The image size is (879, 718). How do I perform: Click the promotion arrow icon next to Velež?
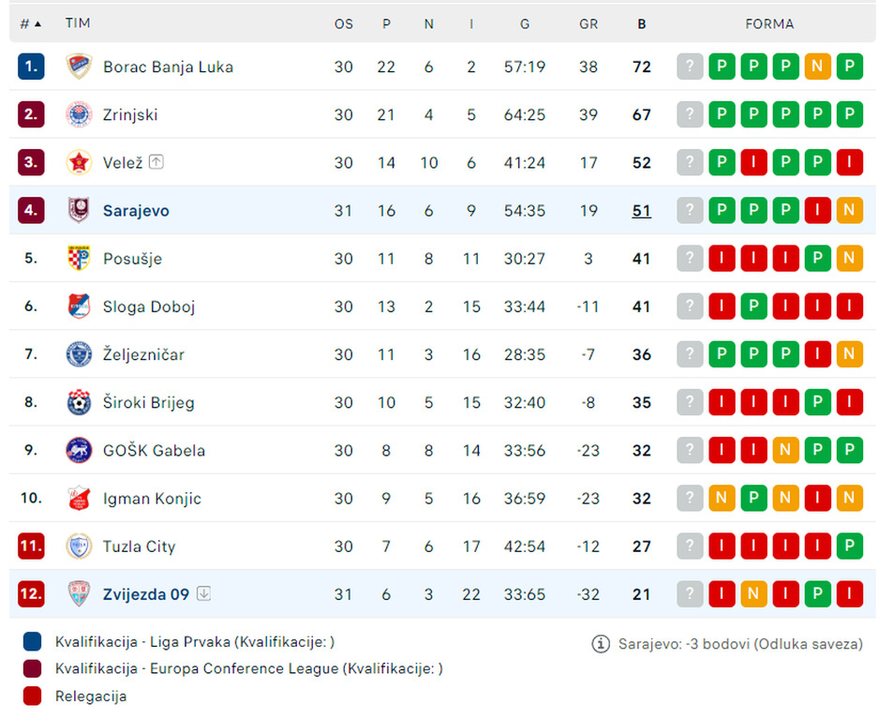(x=156, y=162)
